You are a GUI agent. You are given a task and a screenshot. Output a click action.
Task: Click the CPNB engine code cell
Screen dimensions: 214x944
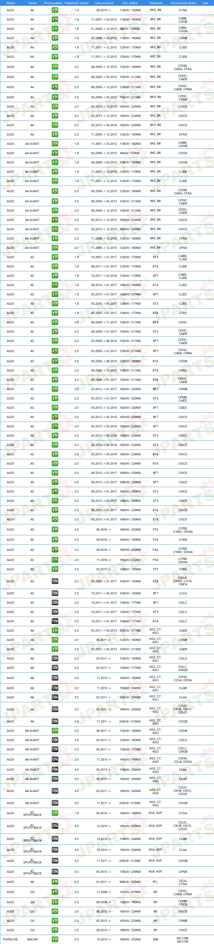[183, 871]
